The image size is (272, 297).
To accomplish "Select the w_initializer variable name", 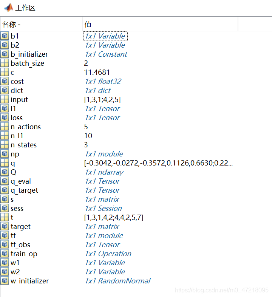I will pyautogui.click(x=30, y=281).
